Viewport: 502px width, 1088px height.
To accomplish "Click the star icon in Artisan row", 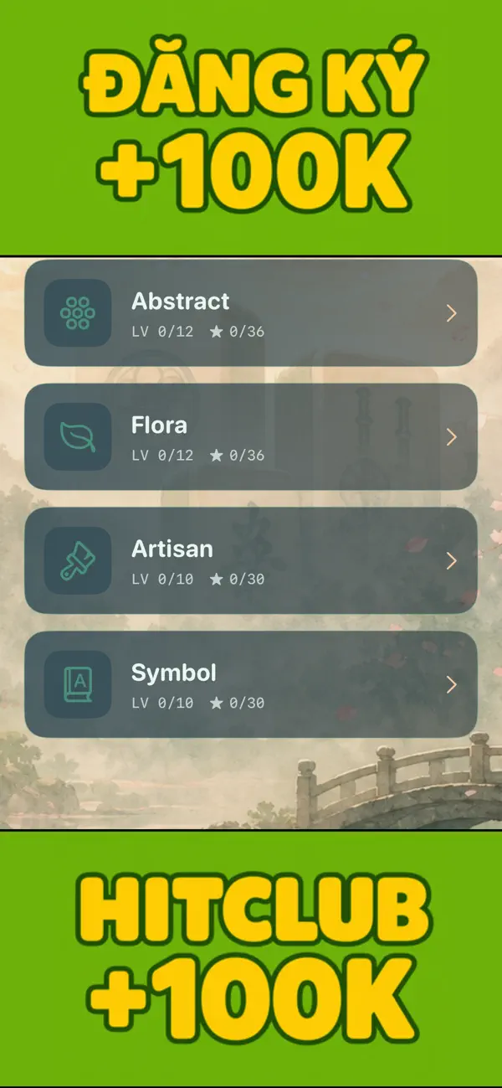I will click(217, 579).
